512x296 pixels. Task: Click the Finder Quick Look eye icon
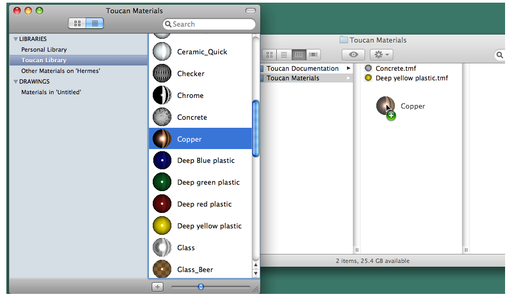(x=353, y=55)
